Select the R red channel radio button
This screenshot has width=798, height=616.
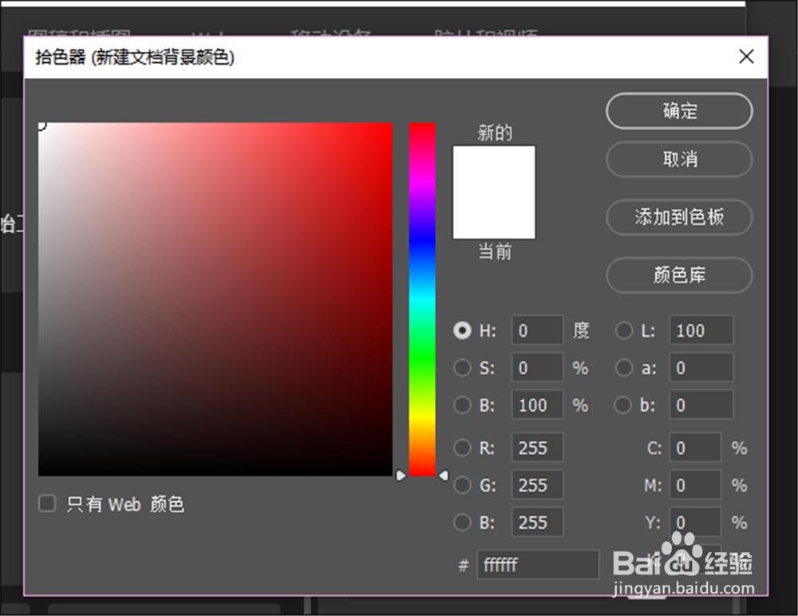click(x=462, y=448)
